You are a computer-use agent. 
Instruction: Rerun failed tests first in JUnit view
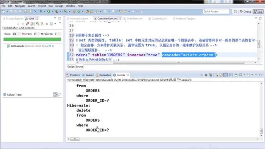[x=42, y=24]
